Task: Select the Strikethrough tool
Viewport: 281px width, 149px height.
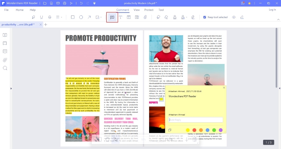Action: tap(50, 17)
